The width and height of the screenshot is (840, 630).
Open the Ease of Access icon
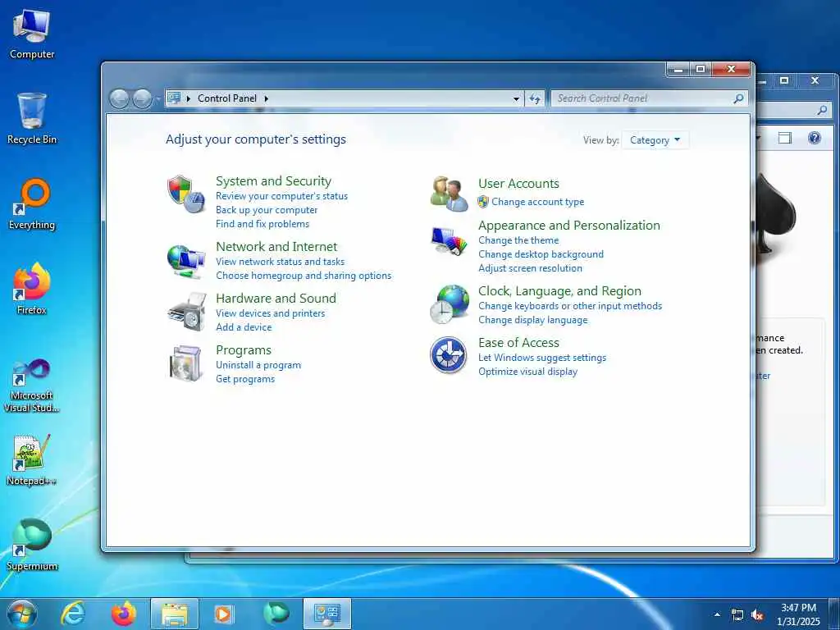(449, 355)
